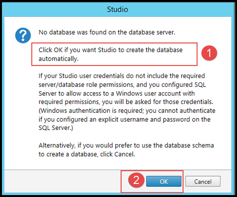The height and width of the screenshot is (197, 237).
Task: Click the 'Alternatively, if you would prefer' line
Action: [126, 145]
